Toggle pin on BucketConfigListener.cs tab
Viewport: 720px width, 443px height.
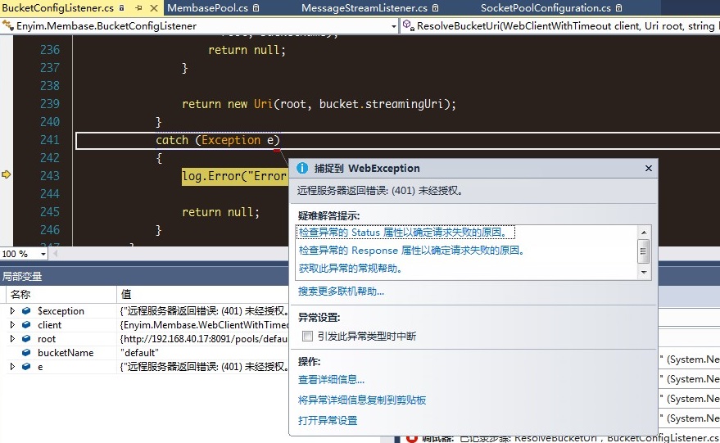[138, 8]
